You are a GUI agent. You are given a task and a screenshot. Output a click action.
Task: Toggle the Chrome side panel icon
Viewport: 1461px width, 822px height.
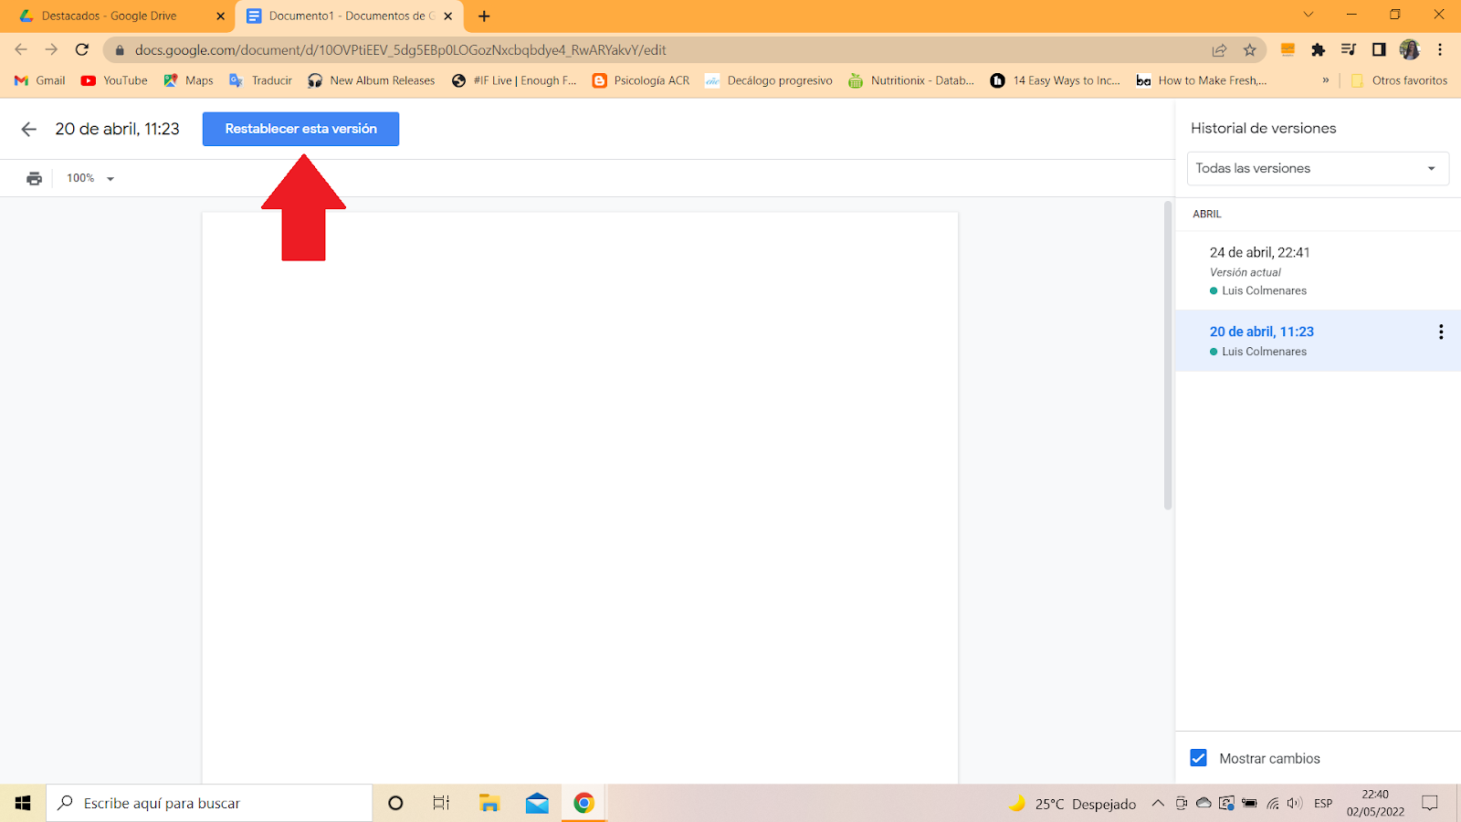1379,49
